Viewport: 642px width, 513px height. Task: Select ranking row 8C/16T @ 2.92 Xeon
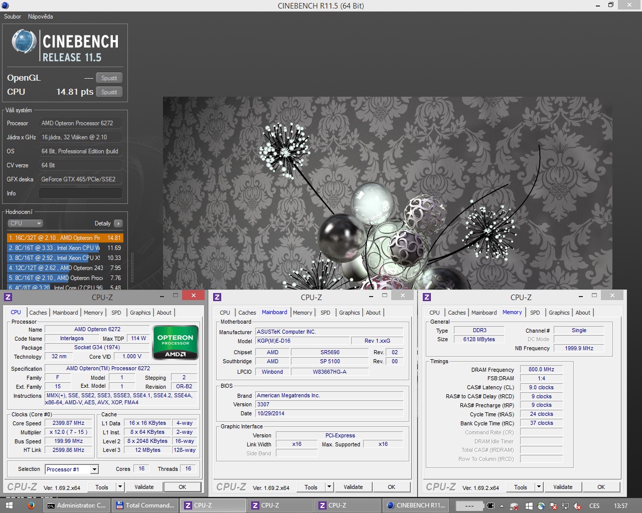click(x=65, y=258)
